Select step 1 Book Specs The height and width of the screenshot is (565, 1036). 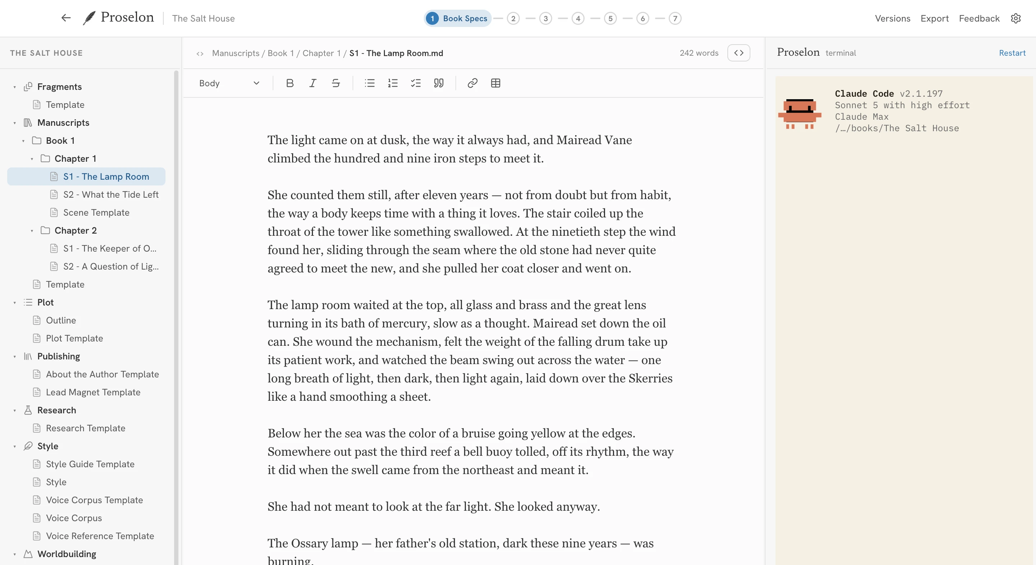tap(457, 18)
